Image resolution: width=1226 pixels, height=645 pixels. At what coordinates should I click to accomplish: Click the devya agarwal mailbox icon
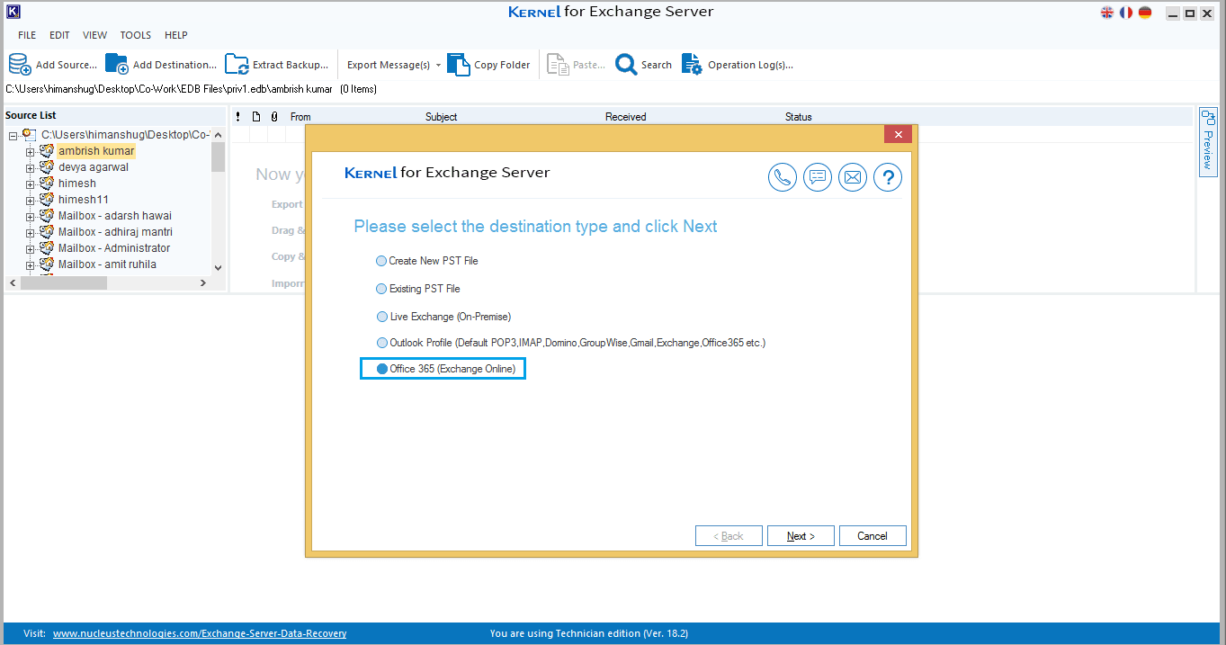(47, 167)
